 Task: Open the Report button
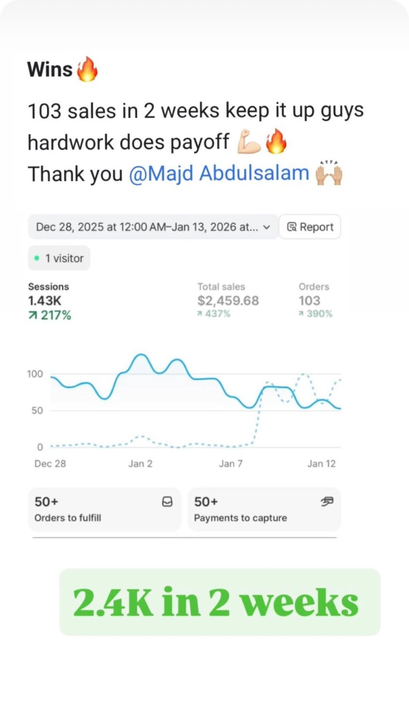[x=310, y=227]
